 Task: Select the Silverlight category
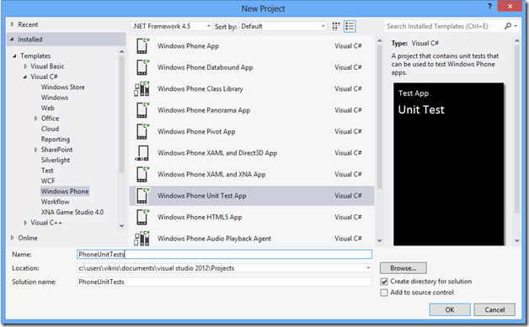(x=56, y=161)
